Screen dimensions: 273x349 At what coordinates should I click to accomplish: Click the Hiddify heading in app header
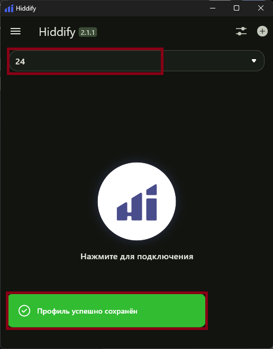click(57, 32)
